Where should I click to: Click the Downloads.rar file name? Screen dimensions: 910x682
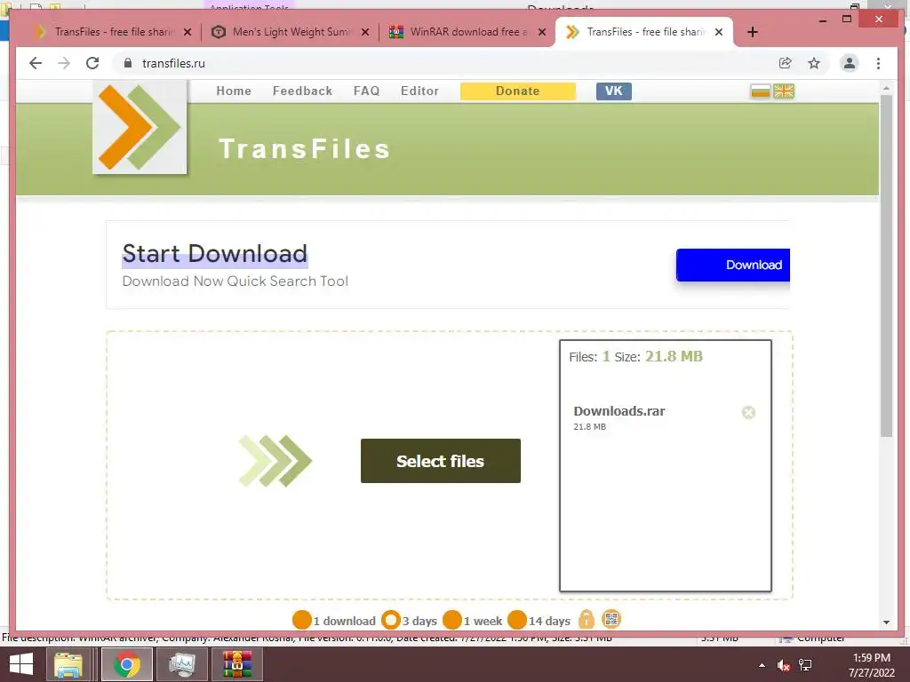tap(619, 411)
